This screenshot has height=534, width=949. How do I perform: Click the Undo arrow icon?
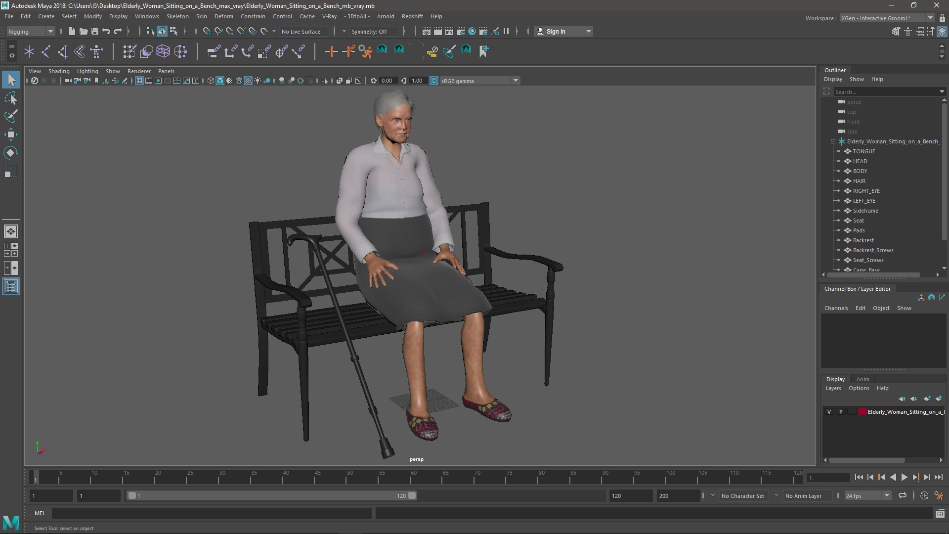(x=106, y=31)
